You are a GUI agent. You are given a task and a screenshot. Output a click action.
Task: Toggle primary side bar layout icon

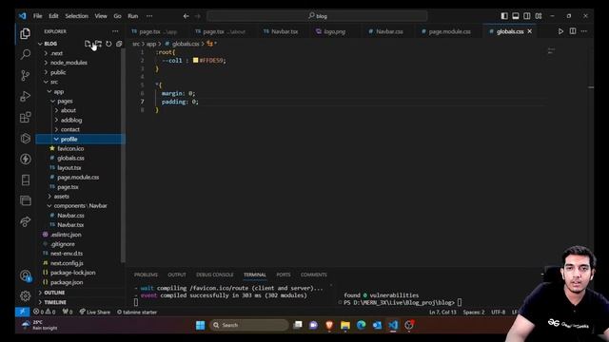point(504,16)
